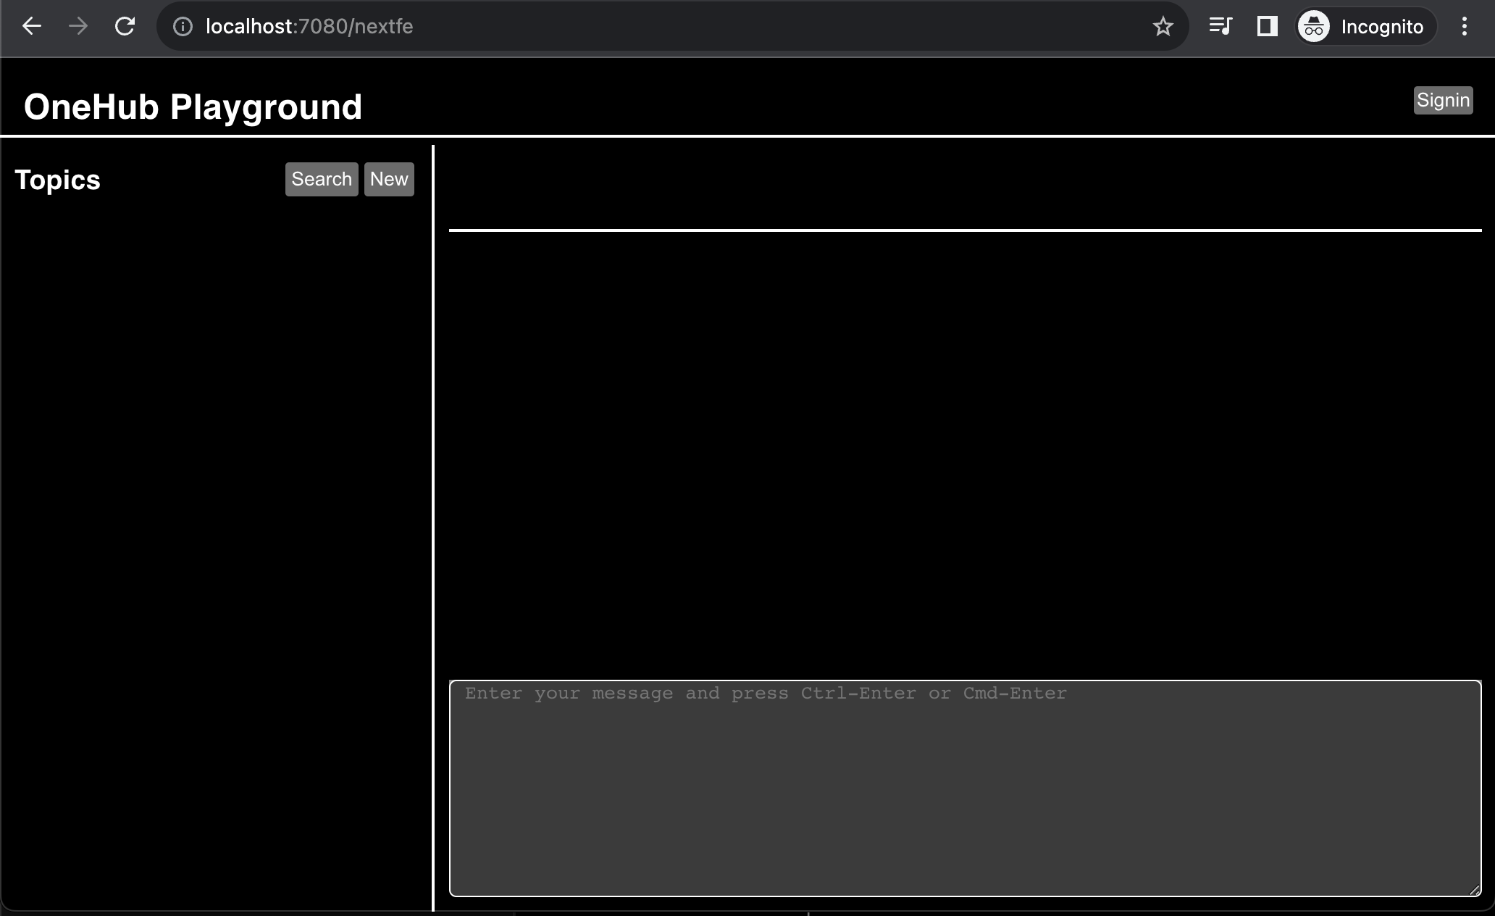
Task: Click the textarea resize handle corner
Action: click(1475, 891)
